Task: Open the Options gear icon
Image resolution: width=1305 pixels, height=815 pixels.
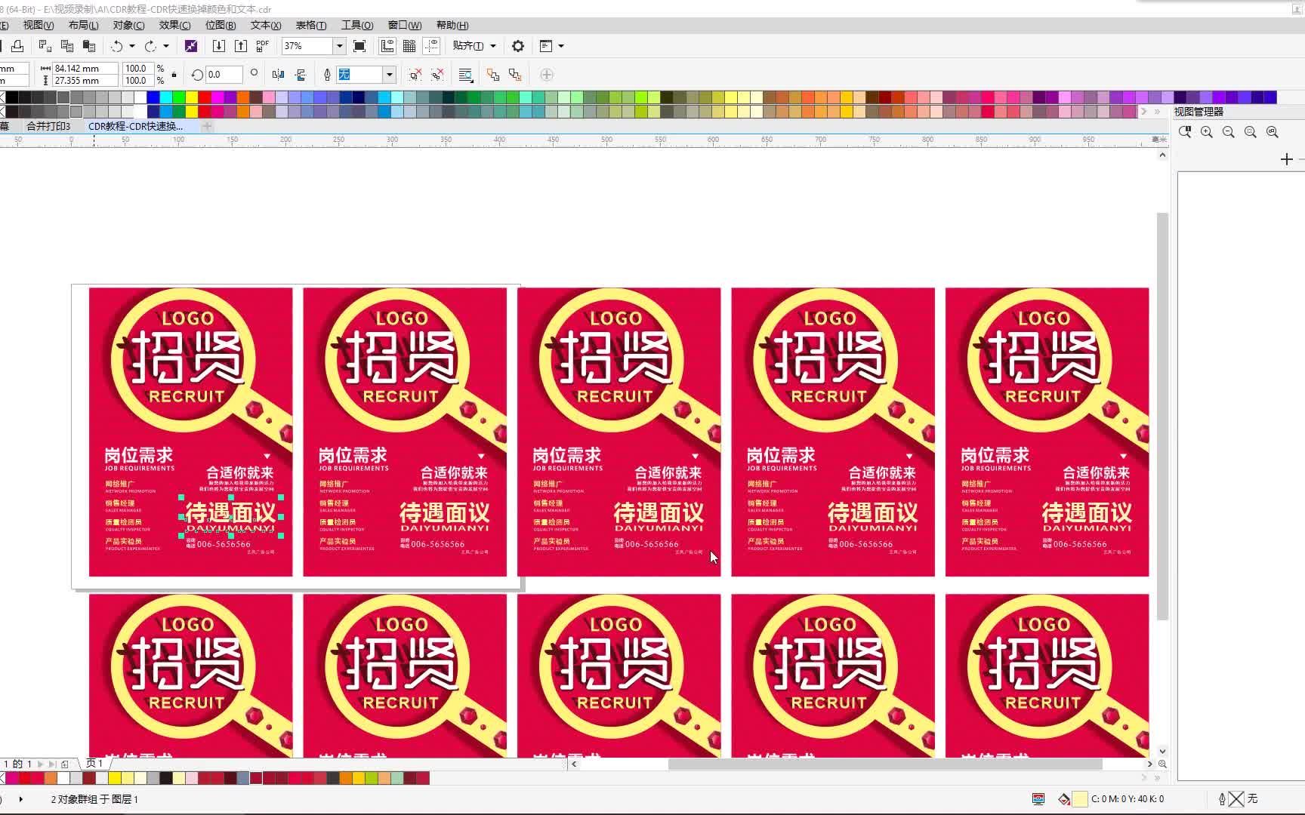Action: [x=517, y=46]
